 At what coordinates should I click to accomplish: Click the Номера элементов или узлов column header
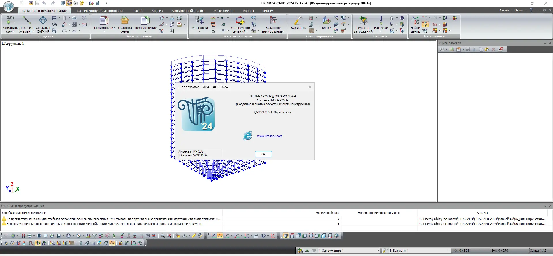tap(379, 213)
